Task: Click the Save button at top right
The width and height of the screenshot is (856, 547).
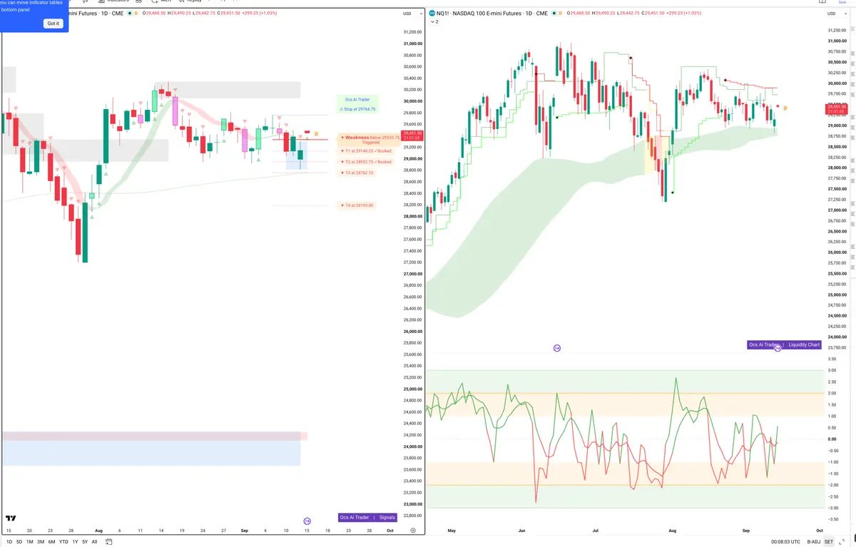Action: tap(842, 2)
